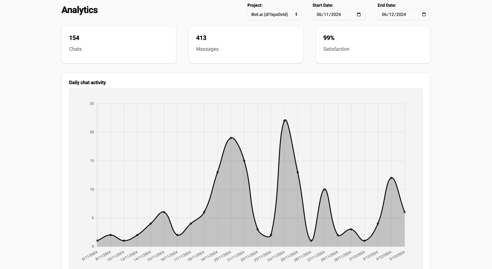
Task: Click the first data point on 6/11/2024
Action: click(x=97, y=241)
